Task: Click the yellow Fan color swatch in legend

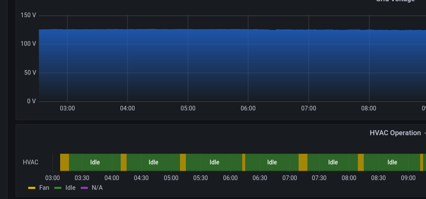Action: [32, 188]
